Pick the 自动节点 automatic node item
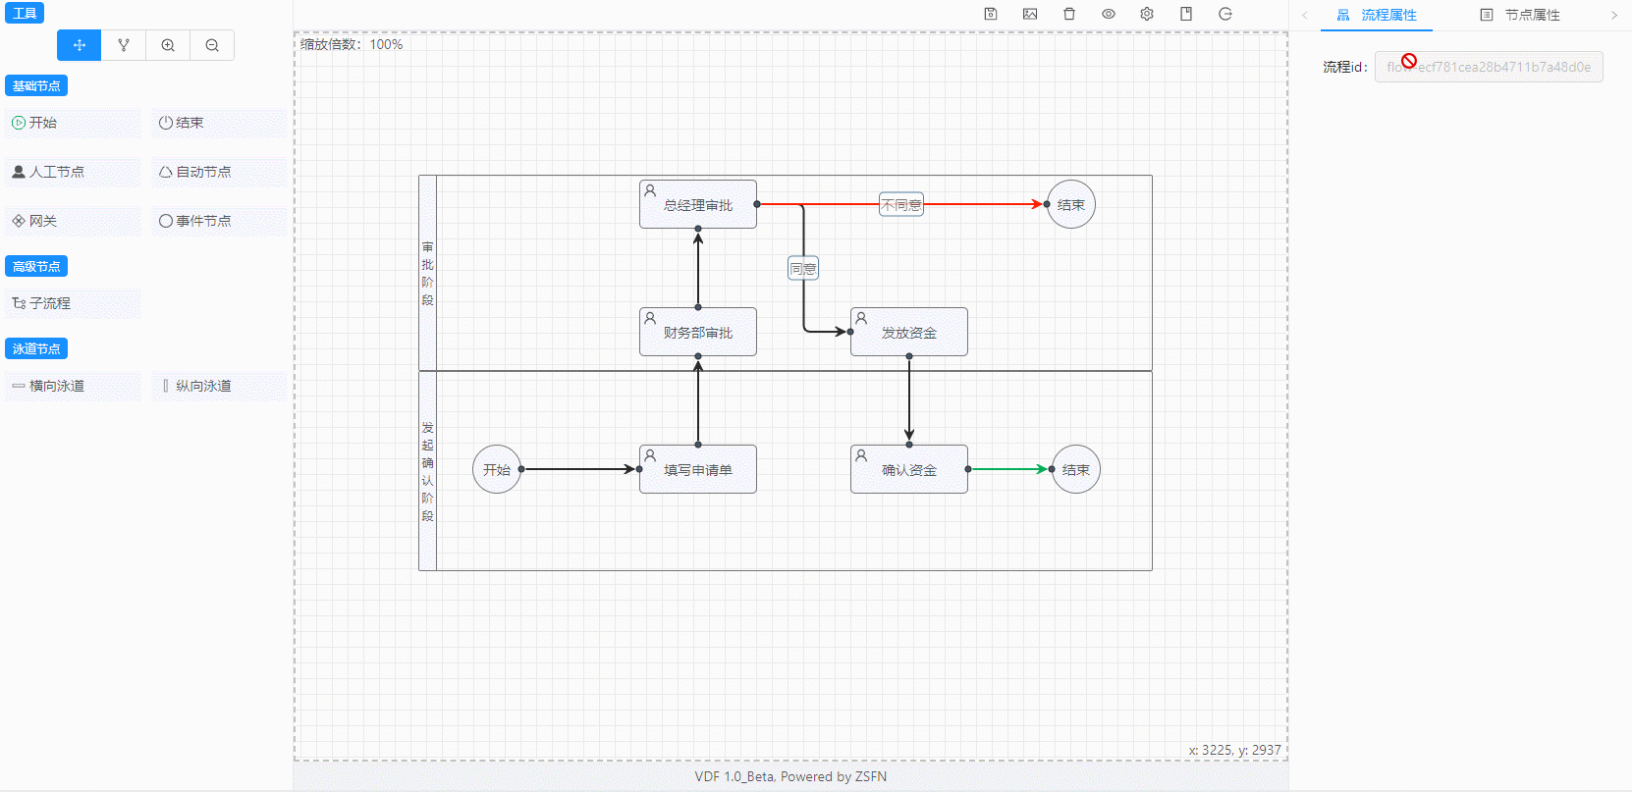1632x792 pixels. [x=219, y=172]
